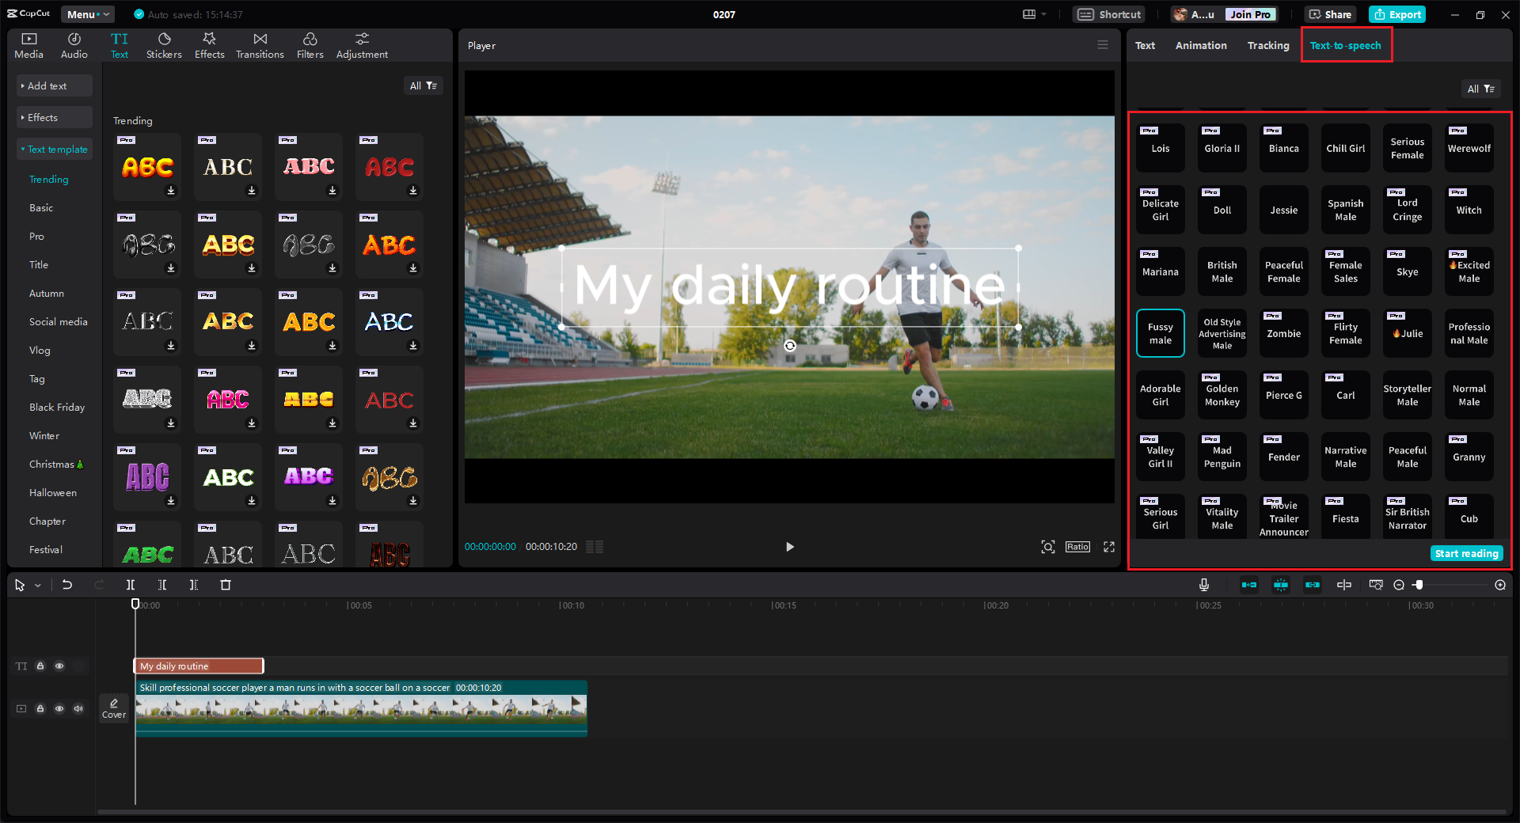This screenshot has height=823, width=1520.
Task: Click the playhead marker on timeline ruler
Action: click(x=135, y=604)
